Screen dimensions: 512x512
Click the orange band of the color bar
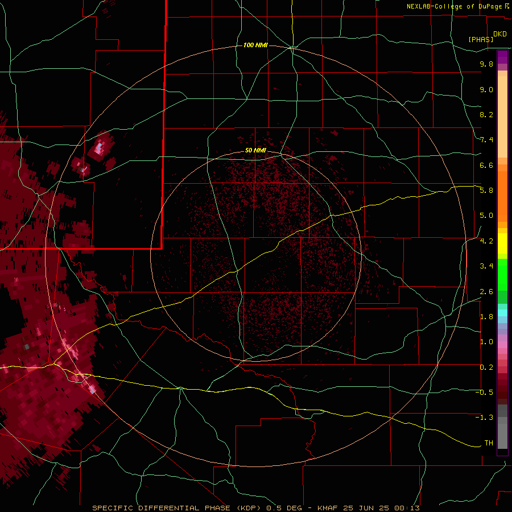502,196
